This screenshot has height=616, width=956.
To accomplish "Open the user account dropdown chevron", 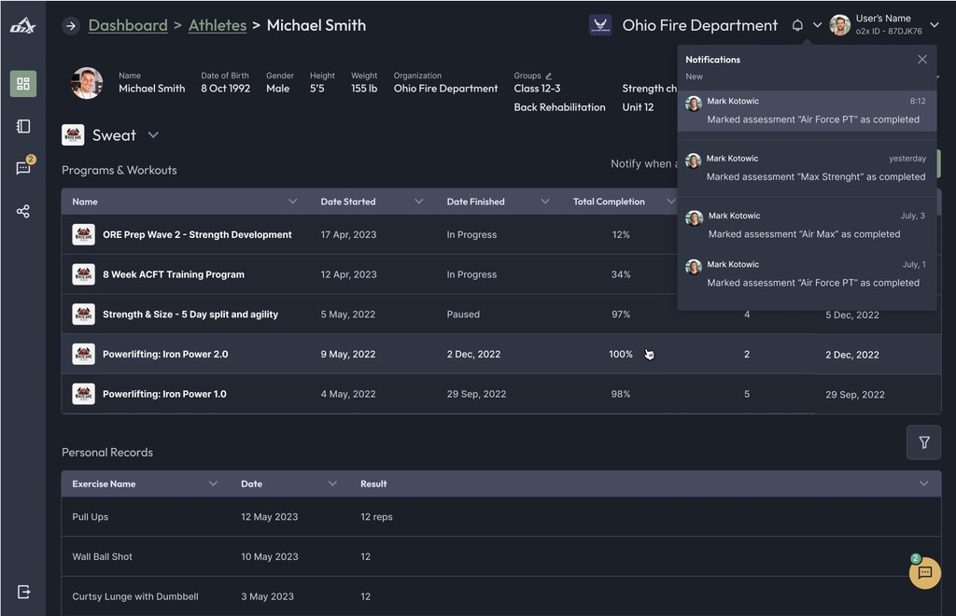I will coord(934,25).
